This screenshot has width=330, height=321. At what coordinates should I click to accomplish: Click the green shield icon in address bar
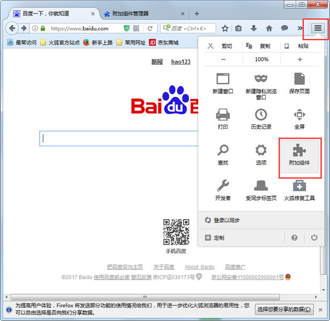(x=126, y=28)
